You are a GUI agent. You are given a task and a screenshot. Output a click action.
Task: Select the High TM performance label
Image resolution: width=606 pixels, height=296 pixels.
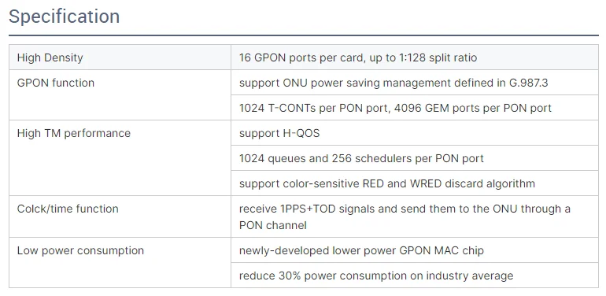point(74,133)
